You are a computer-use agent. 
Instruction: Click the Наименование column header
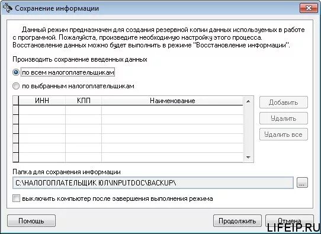(x=172, y=101)
